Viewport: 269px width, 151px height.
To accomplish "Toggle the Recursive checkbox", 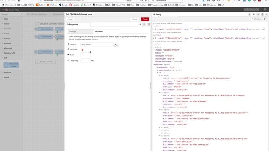I will [82, 50].
